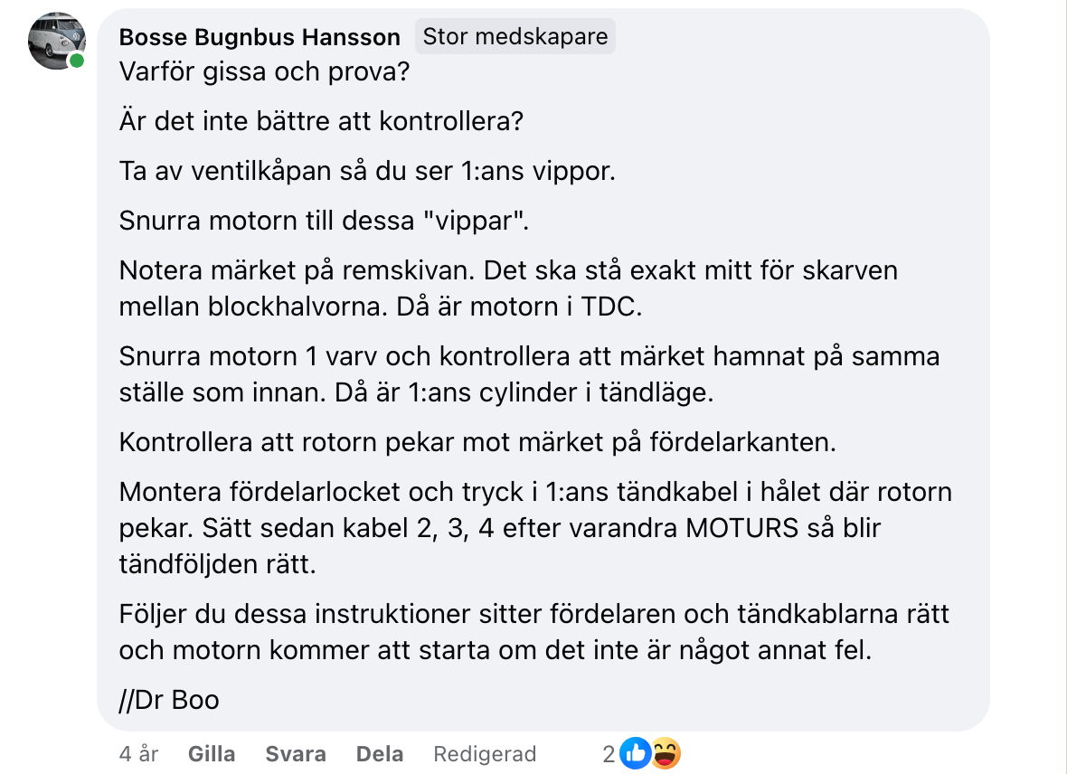Open Bosse Bugnbus Hansson's profile name
The width and height of the screenshot is (1067, 774).
click(x=260, y=37)
